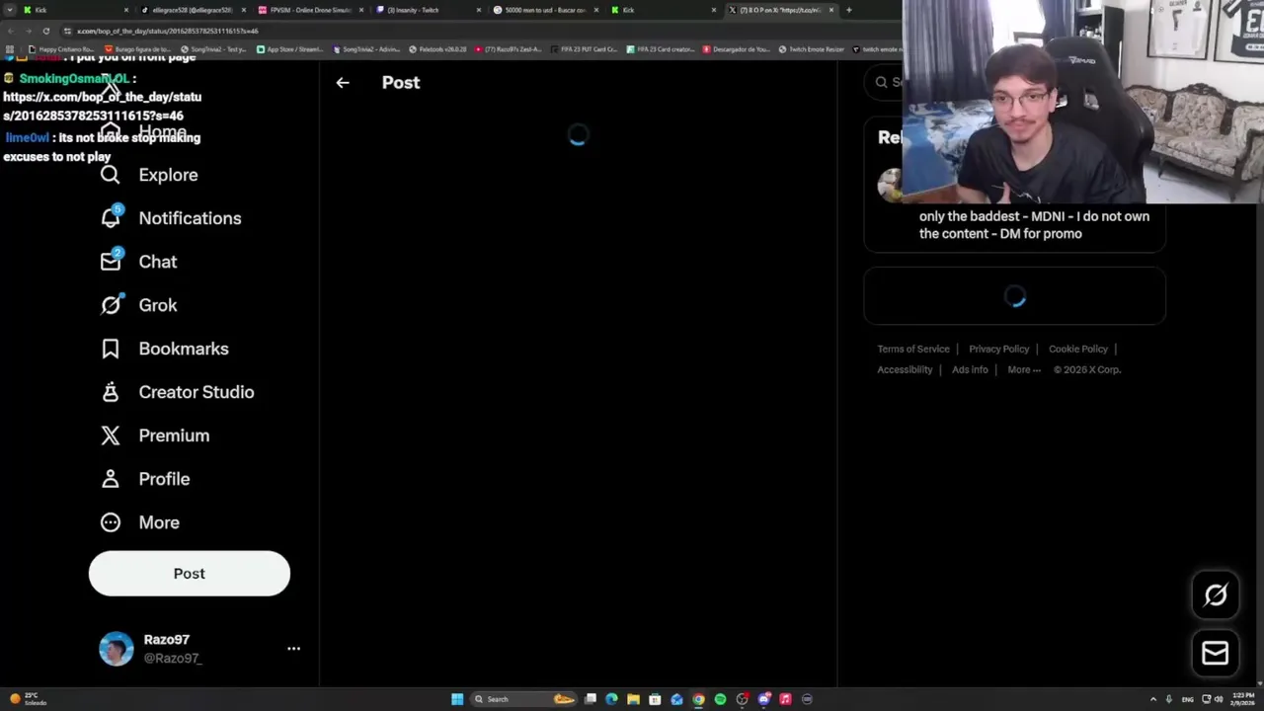Click the X logo Premium icon
Viewport: 1264px width, 711px height.
(110, 435)
